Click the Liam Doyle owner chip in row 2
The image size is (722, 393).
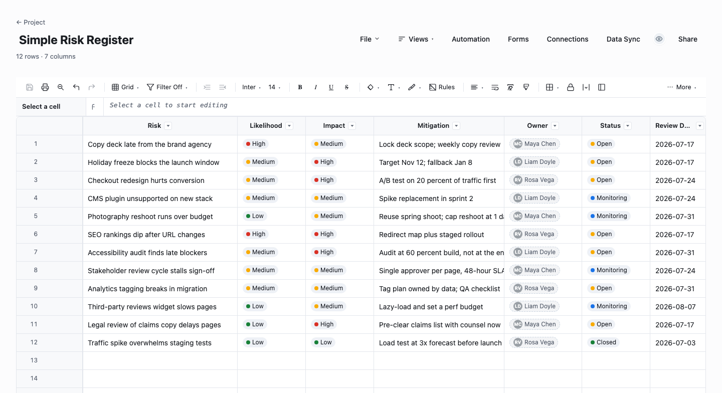point(534,162)
